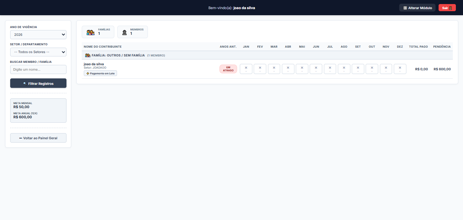This screenshot has width=463, height=220.
Task: Click the Meta Anual value R$ 600,00 in sidebar
Action: click(x=23, y=117)
